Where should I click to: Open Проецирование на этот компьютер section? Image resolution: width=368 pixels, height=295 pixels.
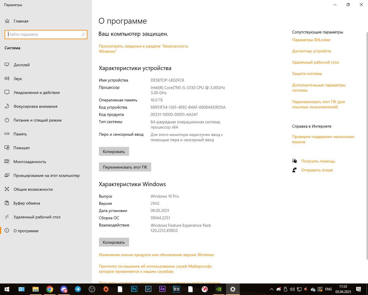[x=46, y=175]
